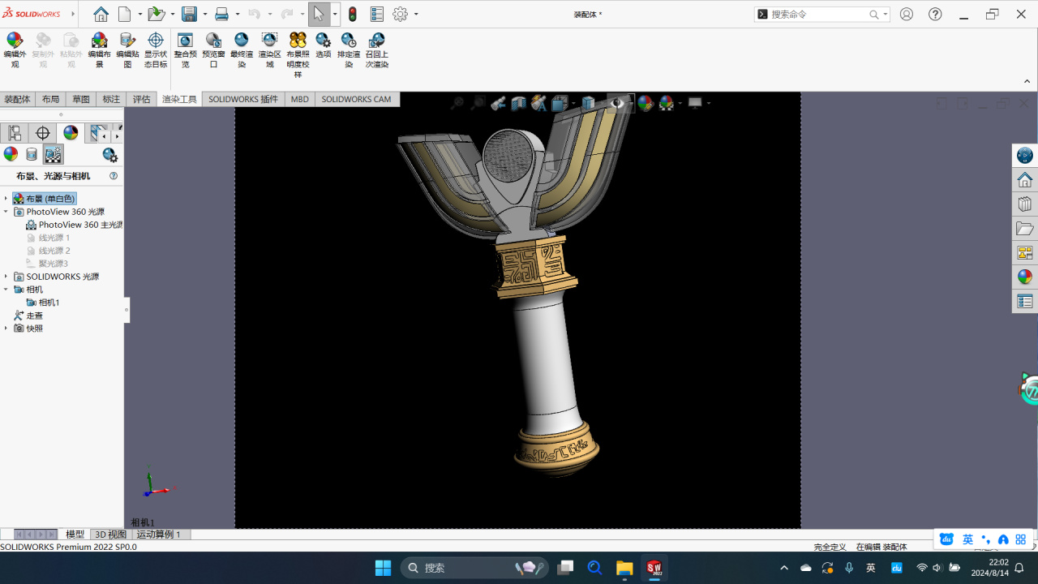Open SOLIDWORKS Resources in the task pane
Image resolution: width=1038 pixels, height=584 pixels.
[1025, 180]
